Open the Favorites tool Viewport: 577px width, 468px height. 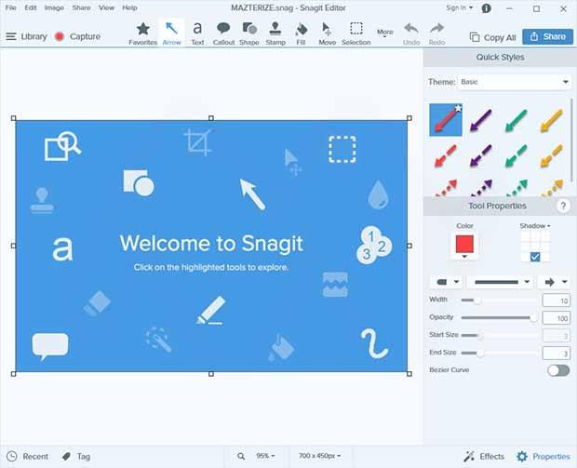142,33
